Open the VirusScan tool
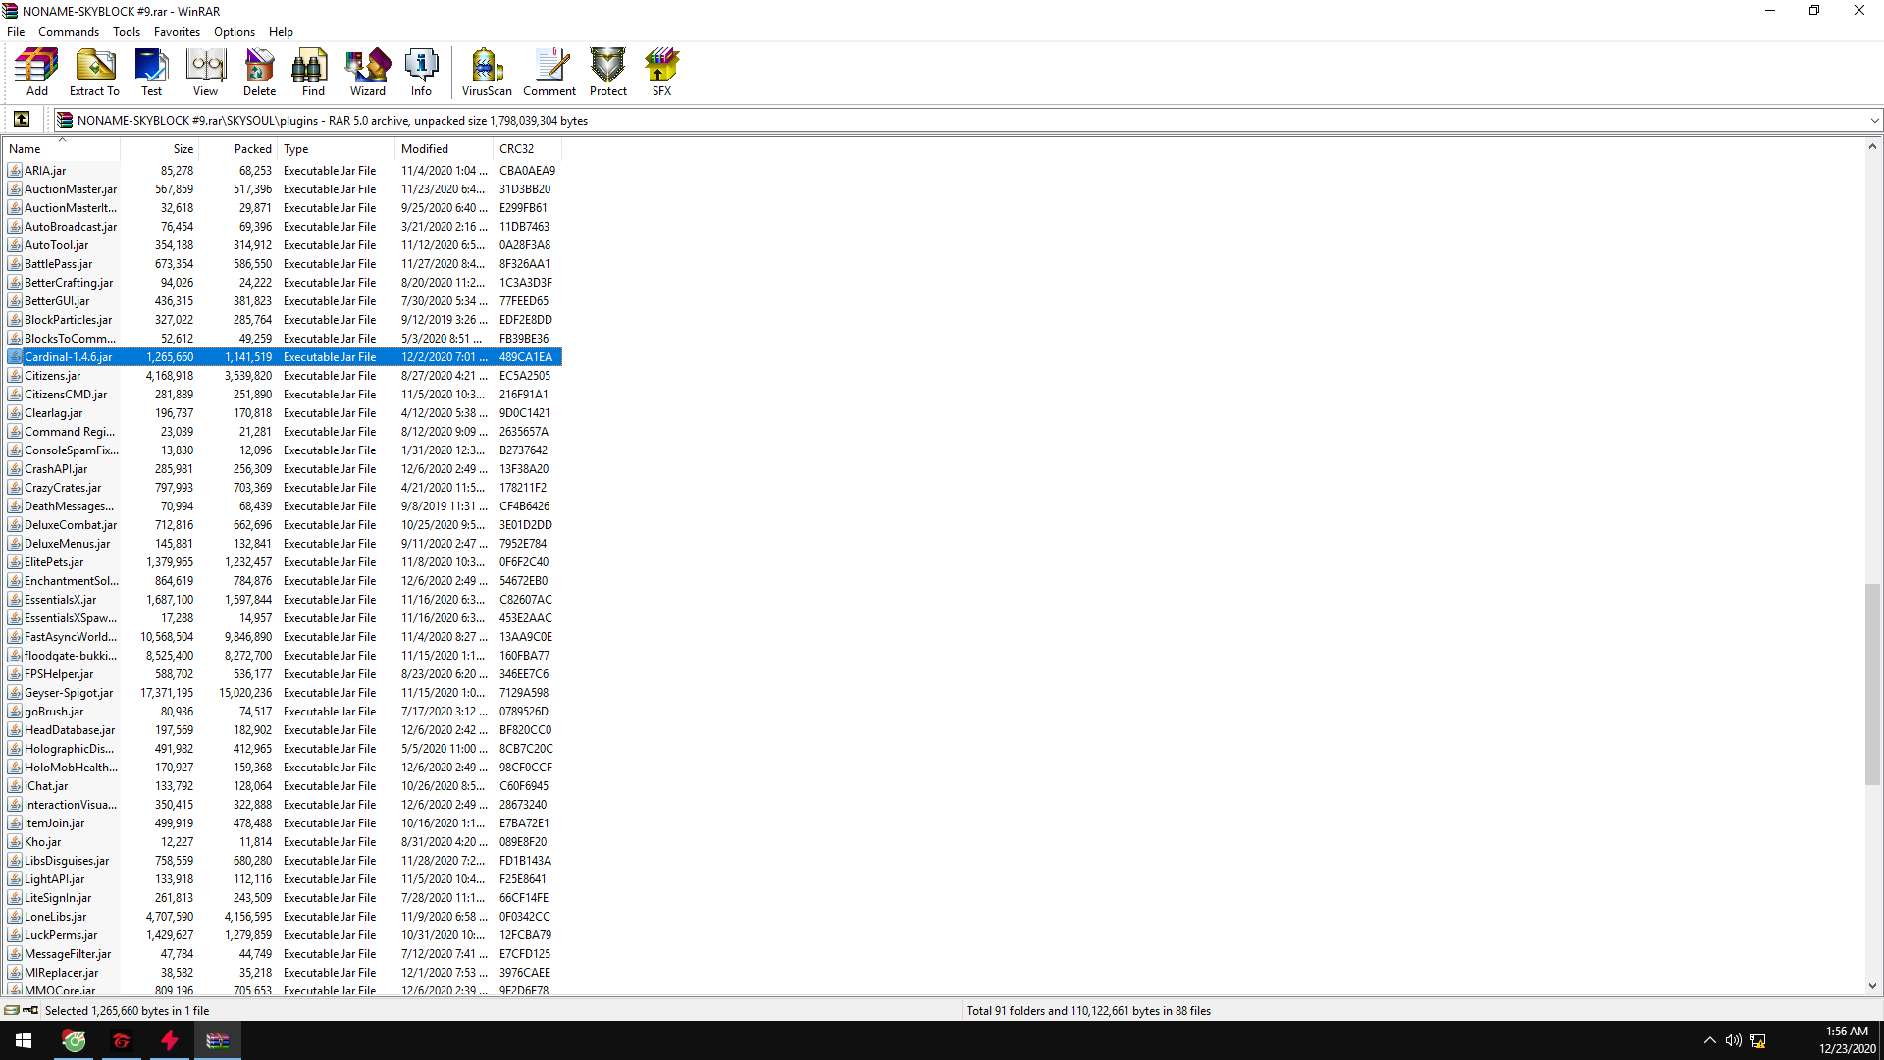Screen dimensions: 1884x1060 pyautogui.click(x=487, y=73)
